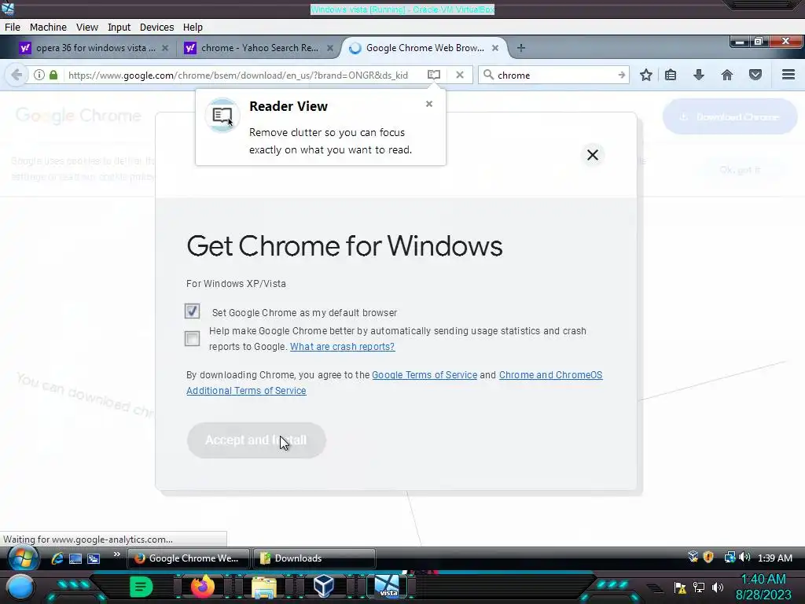
Task: Open the What are crash reports link
Action: (x=343, y=347)
